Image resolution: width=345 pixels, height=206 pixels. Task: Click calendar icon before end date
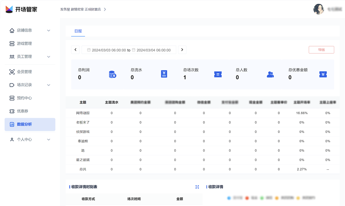[x=133, y=50]
